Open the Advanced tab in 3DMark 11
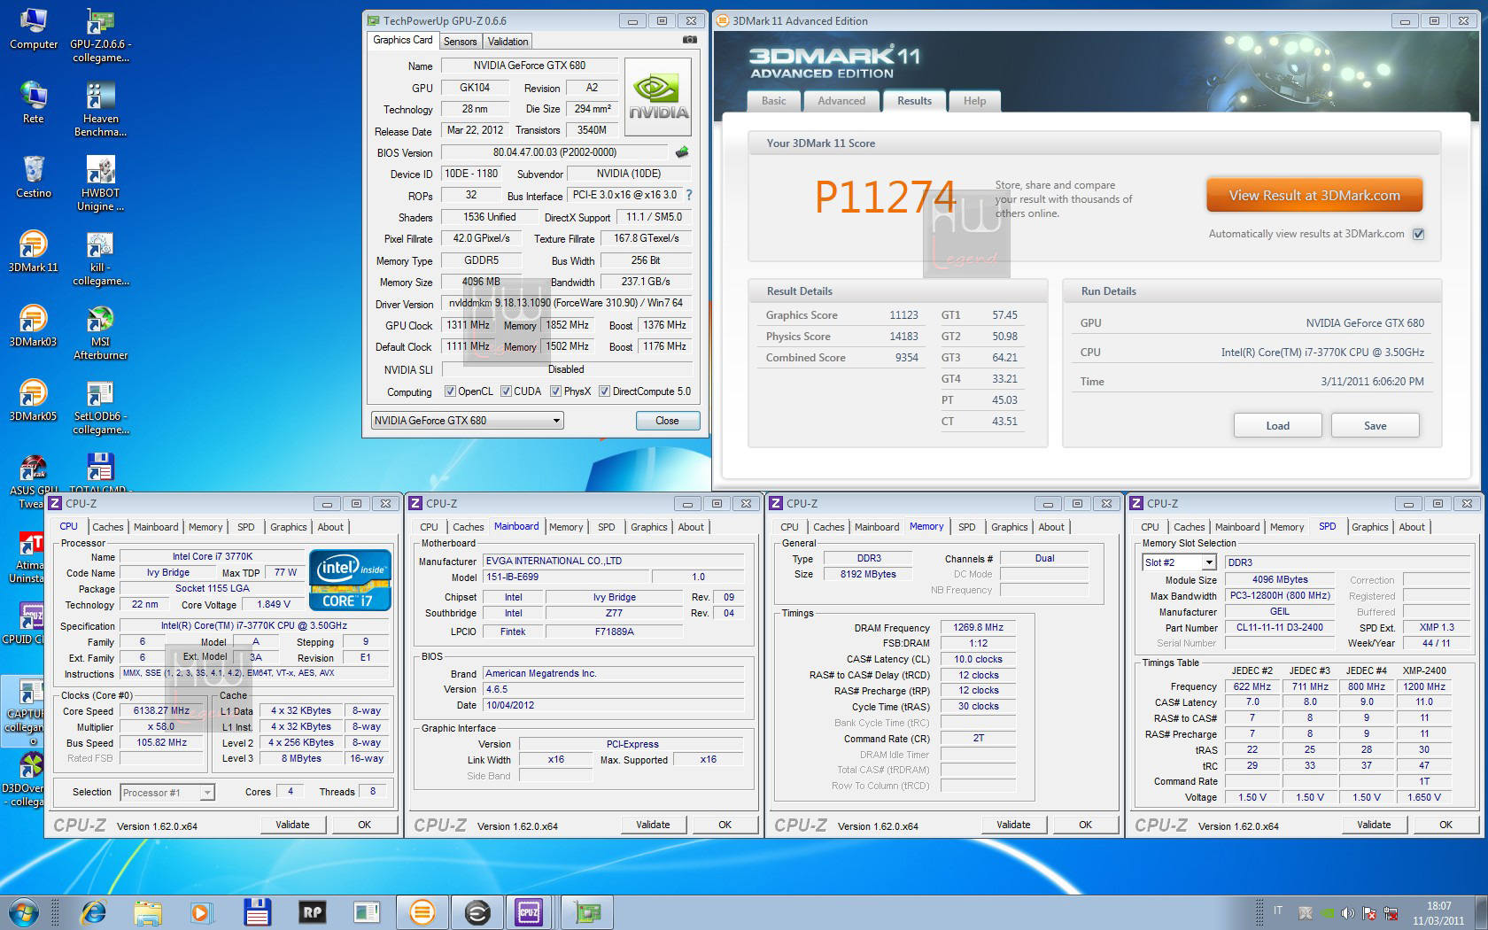This screenshot has width=1488, height=930. click(x=841, y=101)
